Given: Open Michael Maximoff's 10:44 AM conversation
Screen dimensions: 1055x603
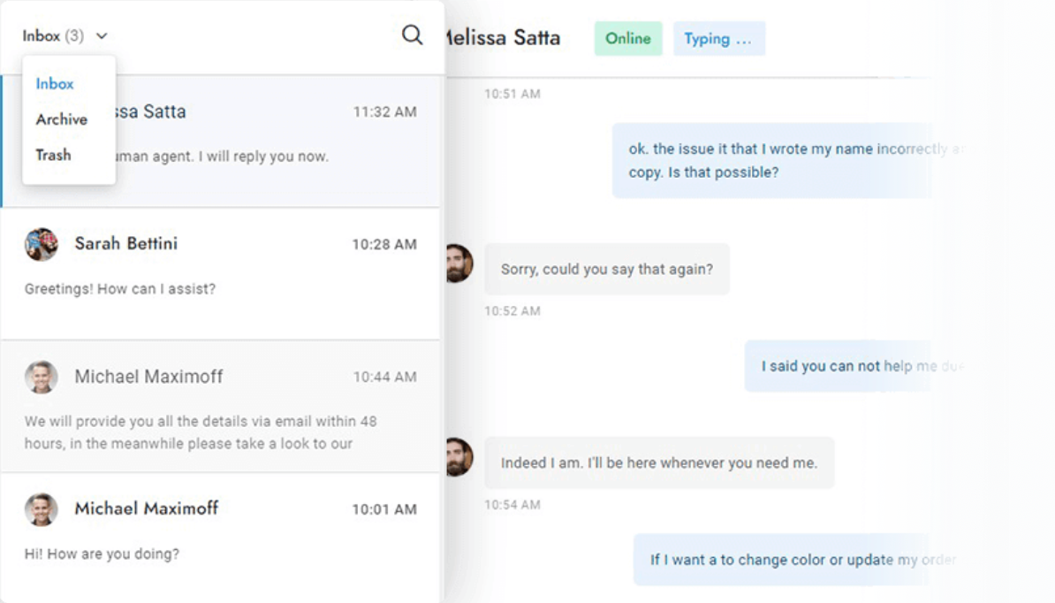Looking at the screenshot, I should (x=221, y=406).
